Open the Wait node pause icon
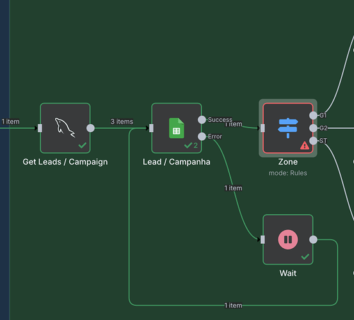The height and width of the screenshot is (320, 354). click(x=288, y=239)
